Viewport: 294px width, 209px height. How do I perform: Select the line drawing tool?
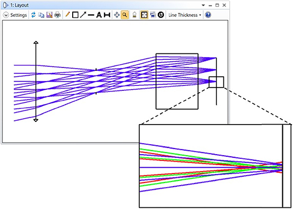tap(91, 15)
